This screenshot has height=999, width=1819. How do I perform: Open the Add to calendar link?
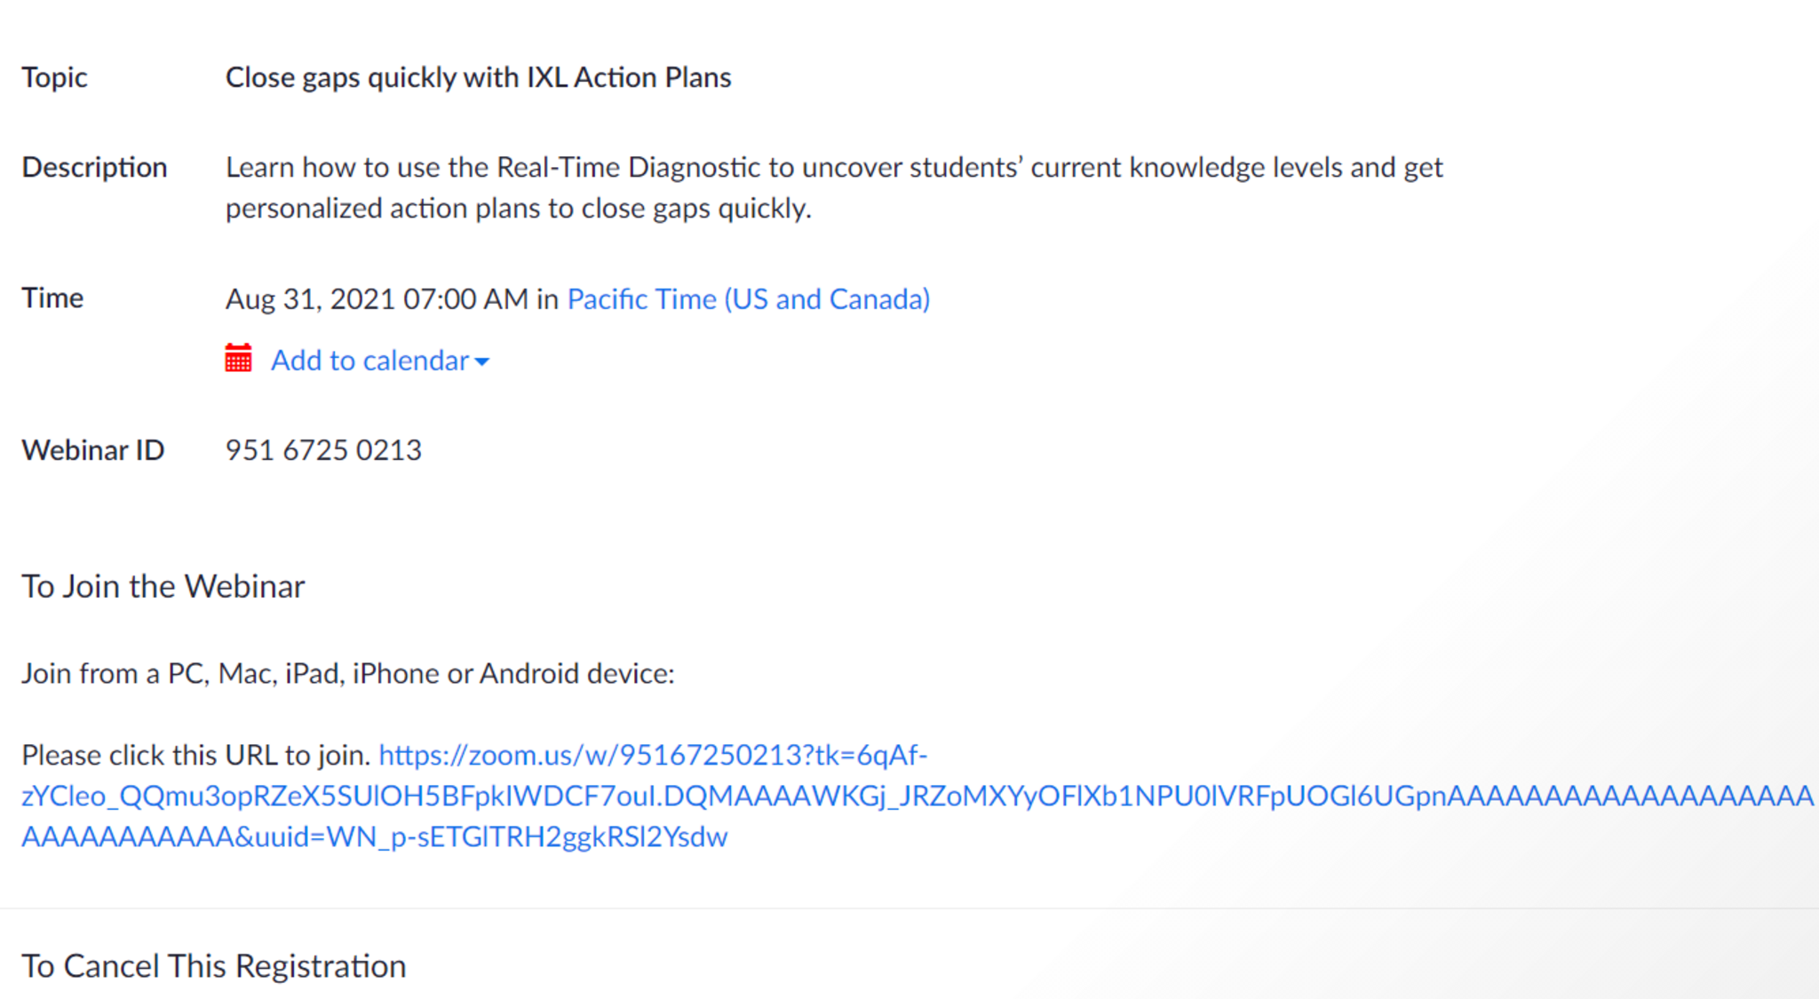[x=369, y=361]
